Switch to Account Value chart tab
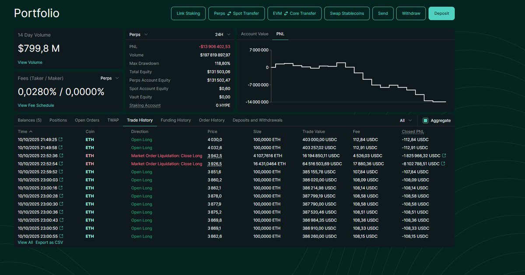525x275 pixels. pos(255,34)
